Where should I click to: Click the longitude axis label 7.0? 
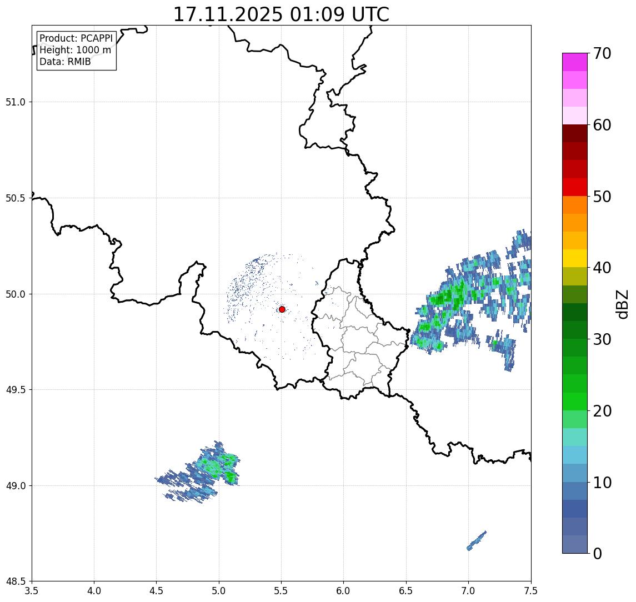(469, 591)
